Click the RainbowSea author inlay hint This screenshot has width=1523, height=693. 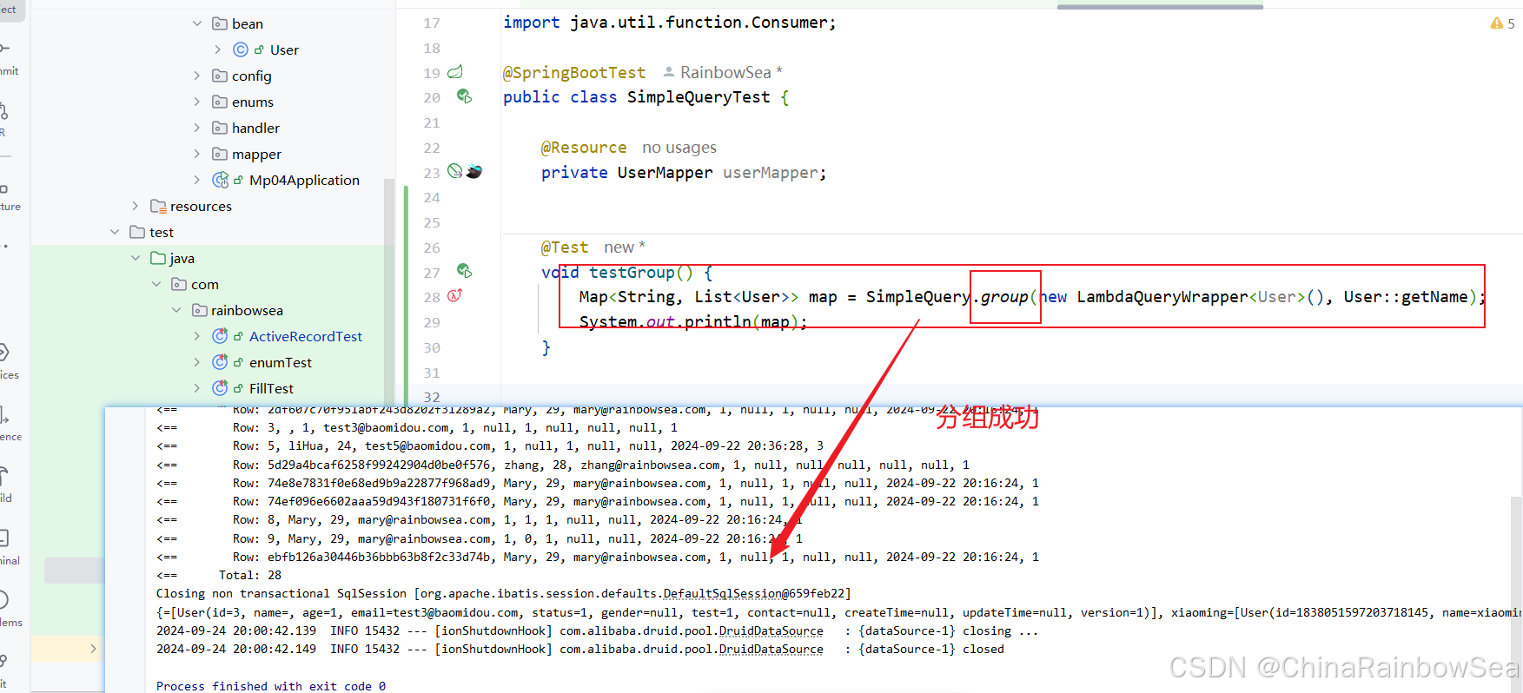coord(725,72)
